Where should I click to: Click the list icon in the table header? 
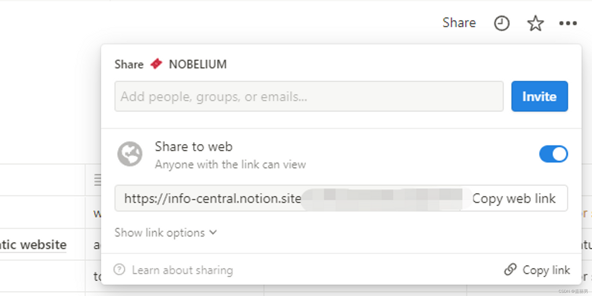(97, 180)
